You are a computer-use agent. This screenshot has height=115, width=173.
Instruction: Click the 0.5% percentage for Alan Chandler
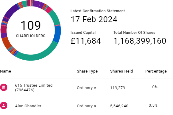pos(153,105)
